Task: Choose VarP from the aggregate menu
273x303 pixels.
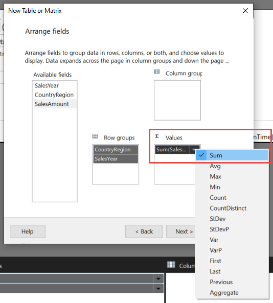Action: point(232,250)
